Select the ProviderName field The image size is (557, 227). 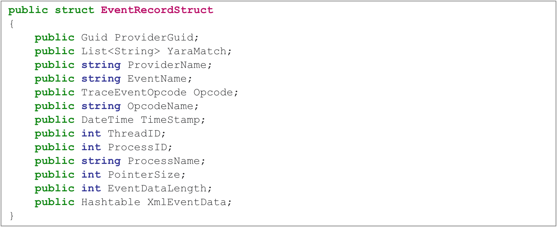coord(167,65)
